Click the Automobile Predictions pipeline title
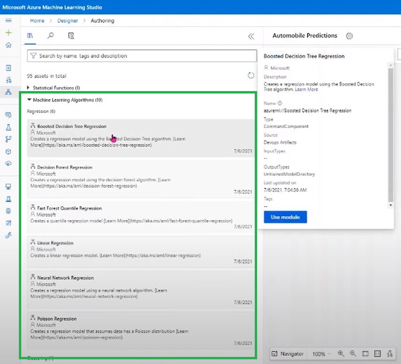Screen dimensions: 401x364 pos(305,35)
